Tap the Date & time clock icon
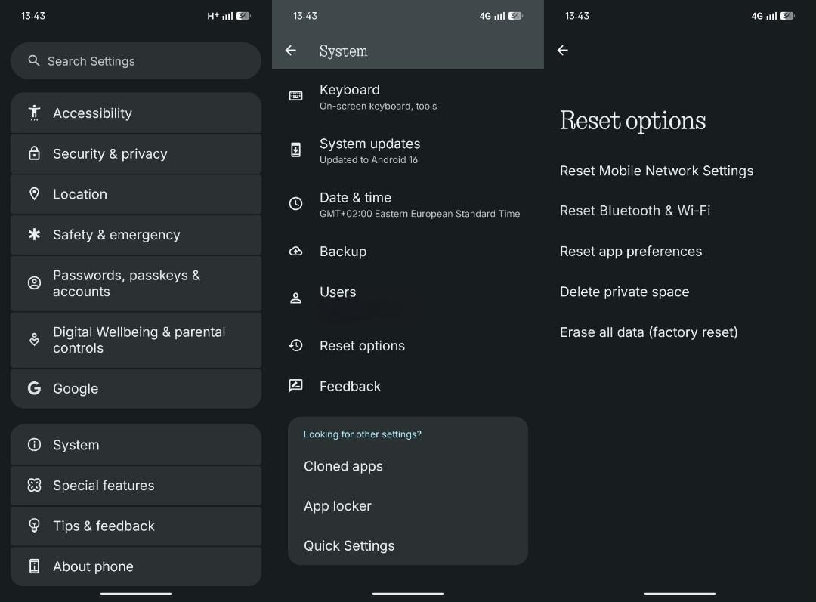The width and height of the screenshot is (816, 602). coord(295,203)
